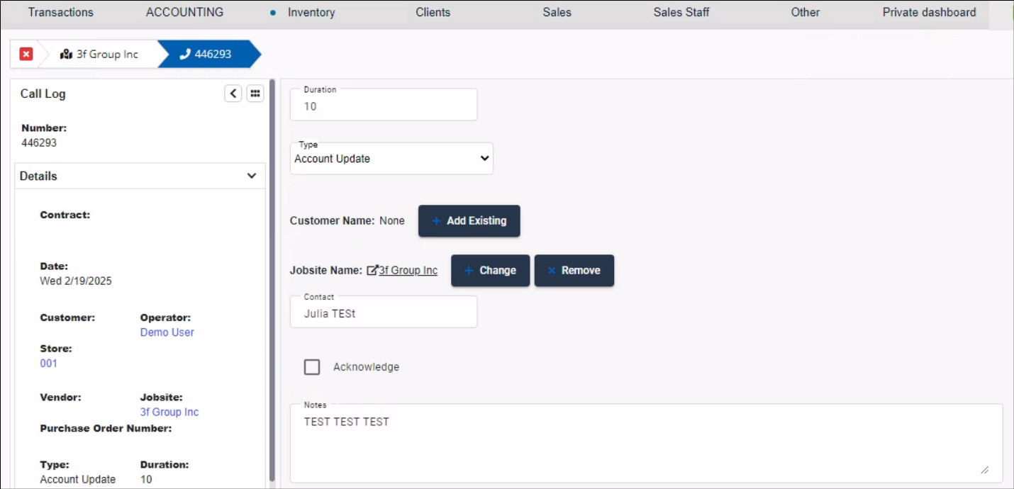Remove the jobsite with Remove button
This screenshot has width=1014, height=489.
pyautogui.click(x=574, y=271)
